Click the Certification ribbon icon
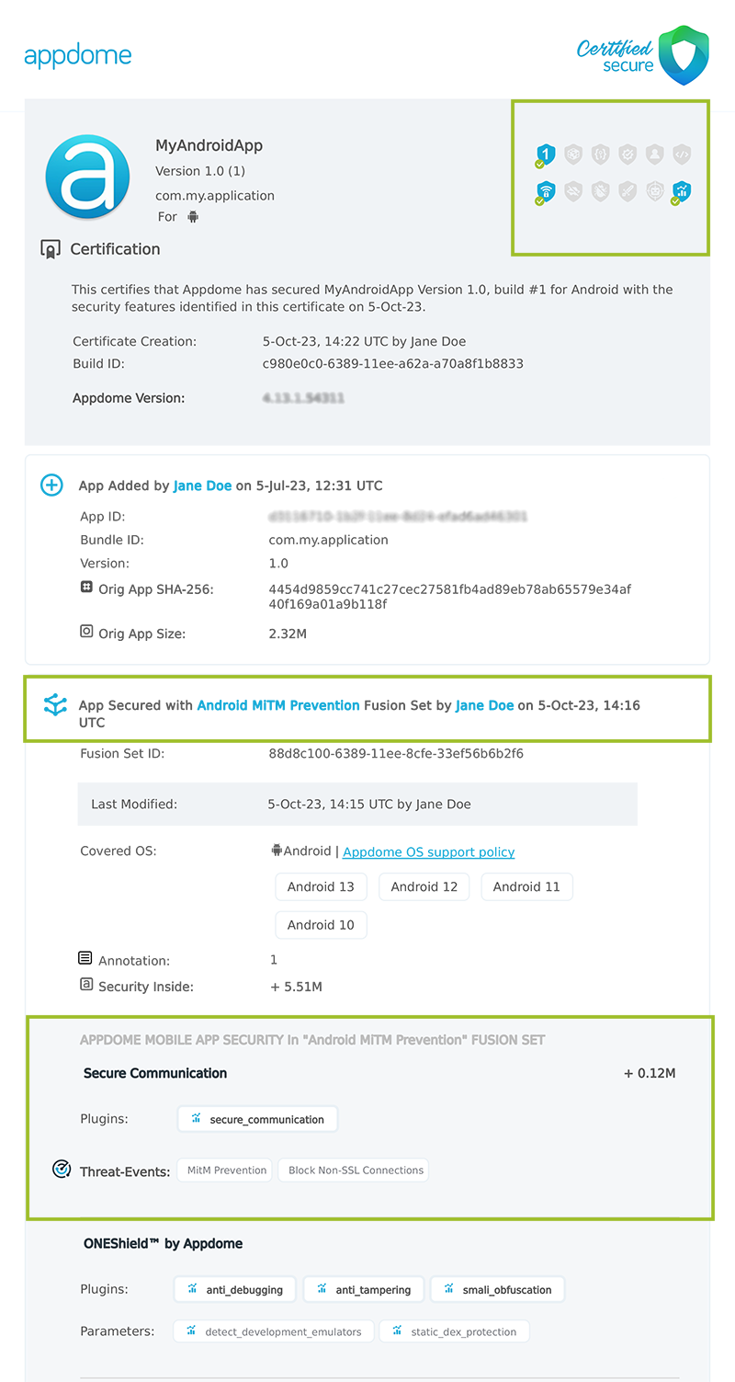Screen dimensions: 735x1382 (x=52, y=248)
